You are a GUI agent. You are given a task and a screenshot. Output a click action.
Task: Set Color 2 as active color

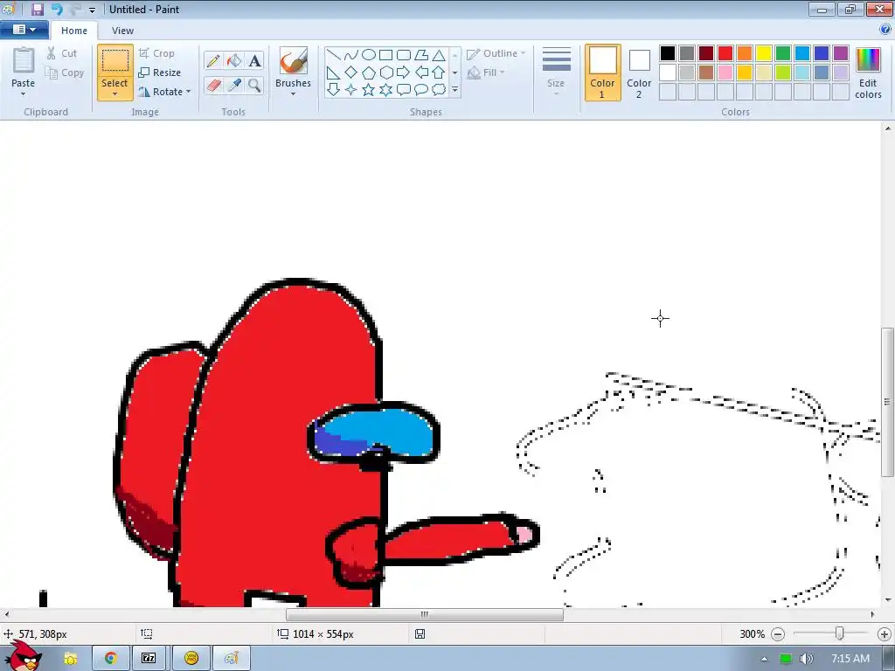coord(639,73)
